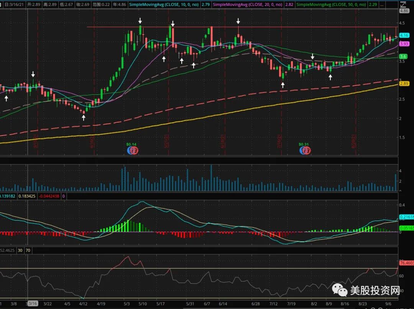Click the chart drawing icon above 4.86 bubble
Viewport: 414px width, 309px height.
(403, 5)
